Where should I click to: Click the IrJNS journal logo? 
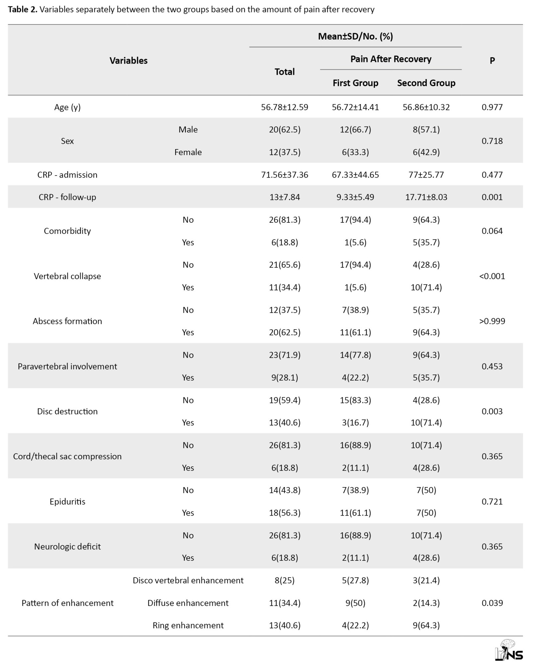pyautogui.click(x=509, y=650)
